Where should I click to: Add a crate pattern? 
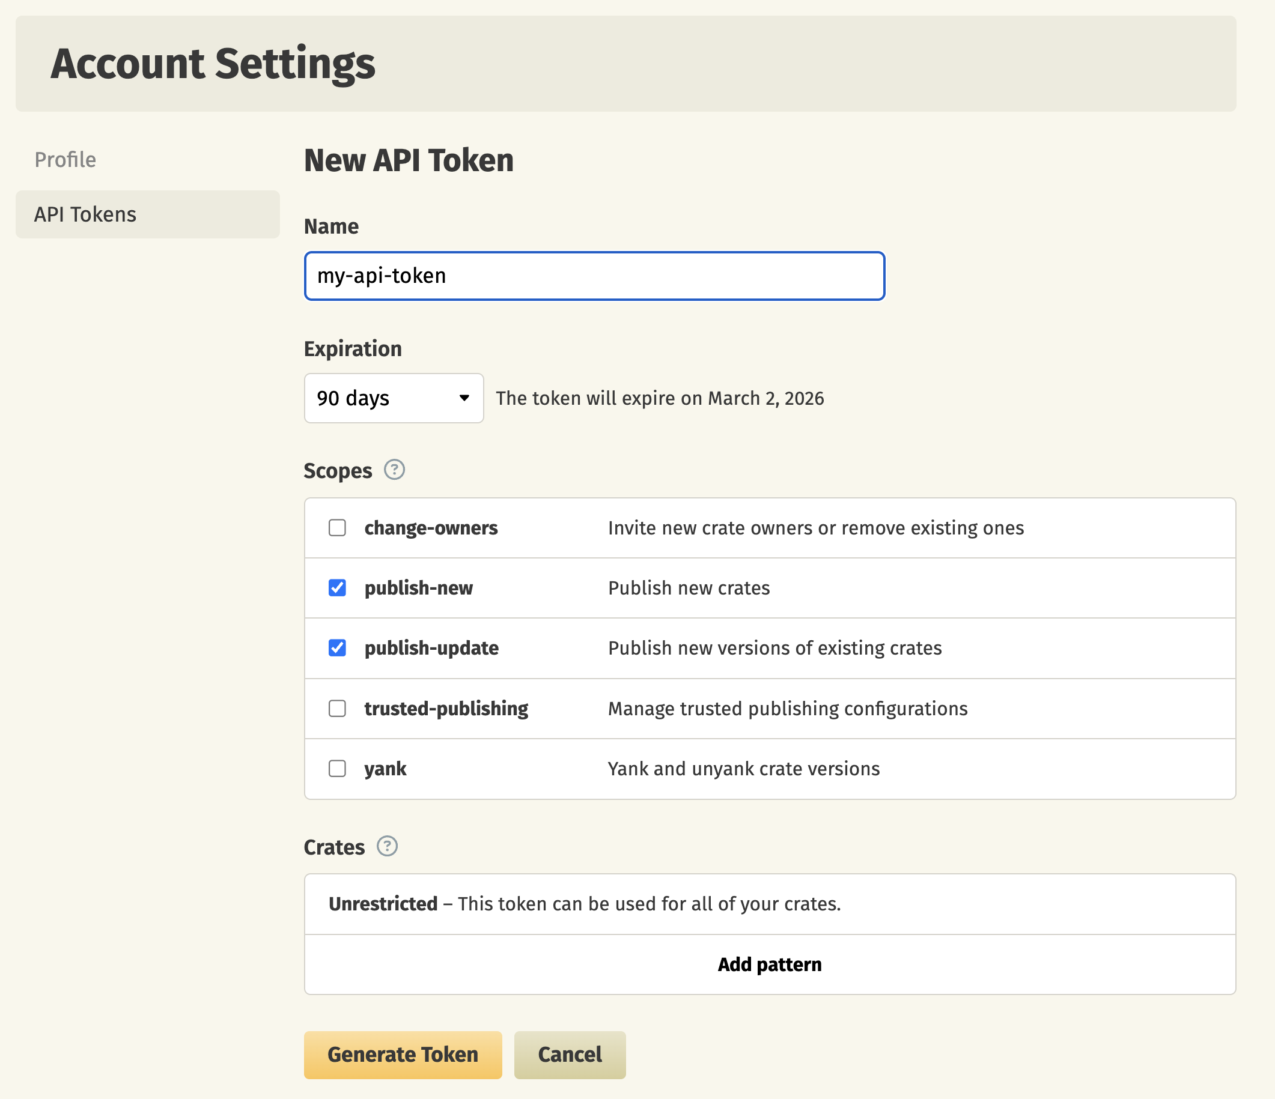point(769,964)
